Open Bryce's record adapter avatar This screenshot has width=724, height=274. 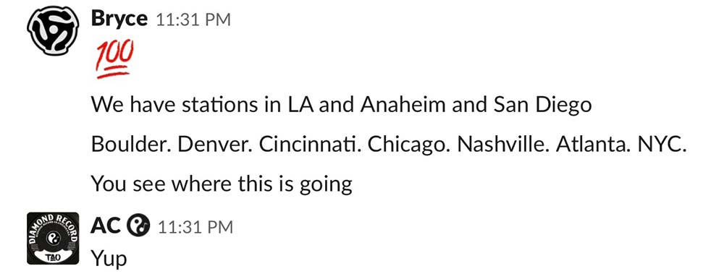(53, 31)
